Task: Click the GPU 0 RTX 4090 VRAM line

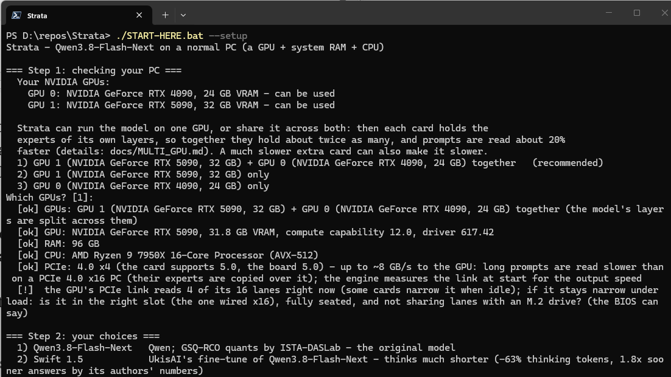Action: click(x=181, y=94)
